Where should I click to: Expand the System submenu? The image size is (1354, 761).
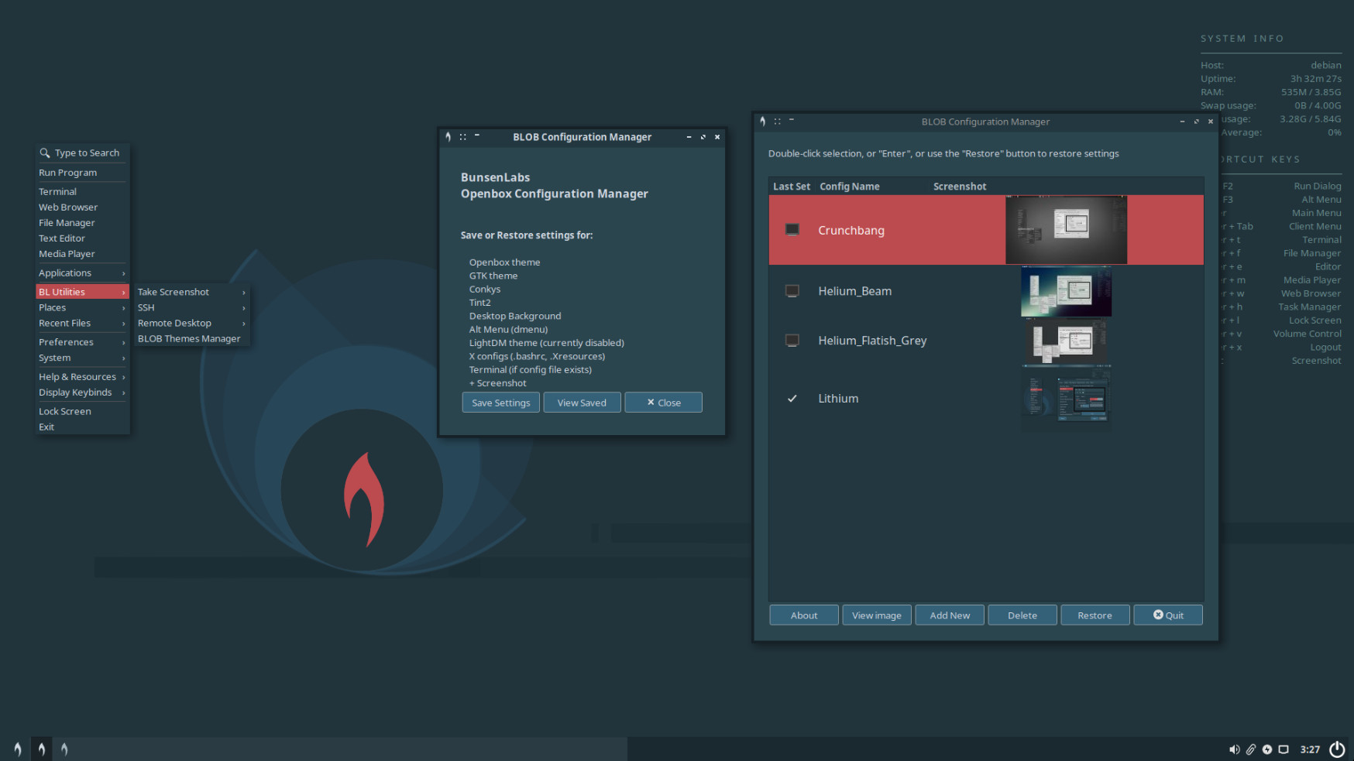[81, 358]
